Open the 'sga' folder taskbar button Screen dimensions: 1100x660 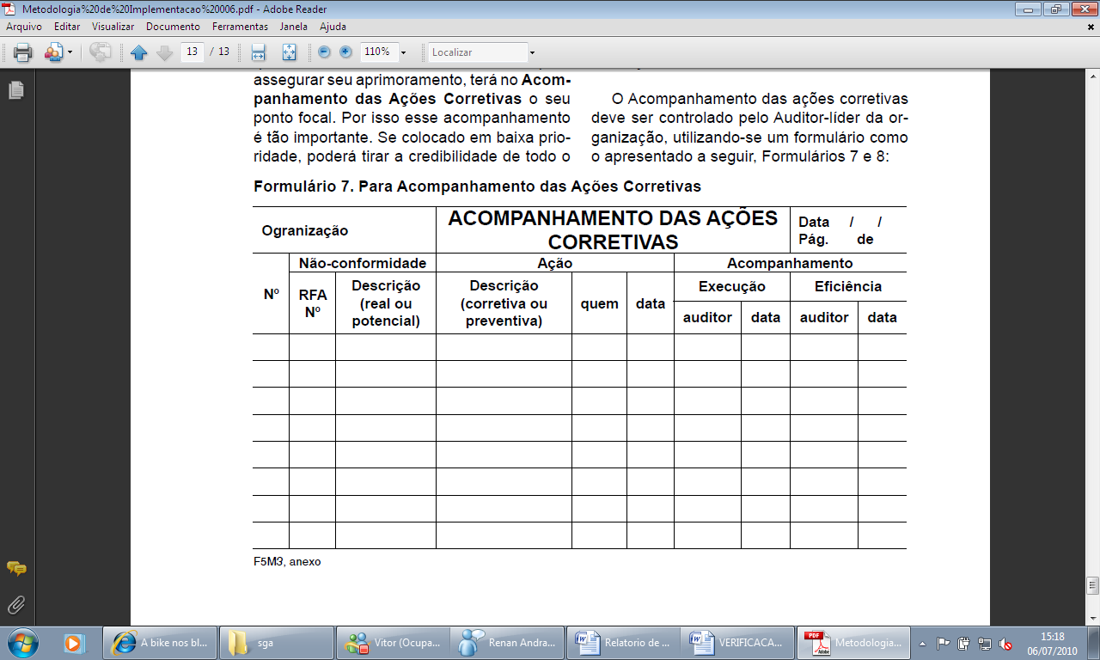(x=277, y=643)
